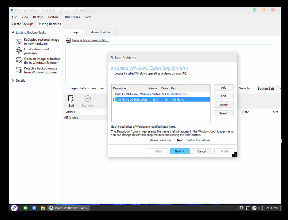The width and height of the screenshot is (288, 220).
Task: Click the Description column header
Action: tap(130, 88)
